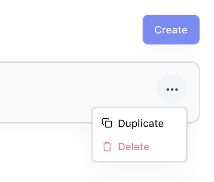Click the horizontal dots icon on the card
214x182 pixels.
tap(172, 89)
